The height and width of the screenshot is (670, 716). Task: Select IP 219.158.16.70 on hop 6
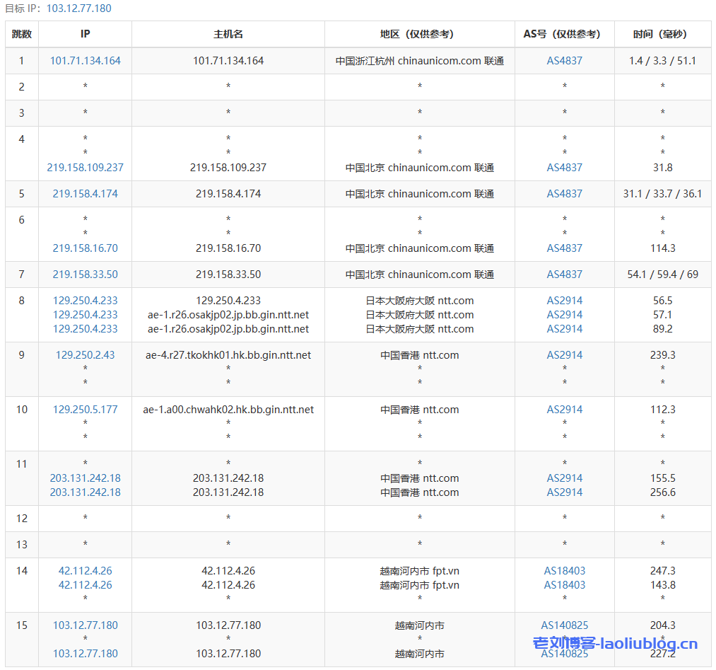85,248
